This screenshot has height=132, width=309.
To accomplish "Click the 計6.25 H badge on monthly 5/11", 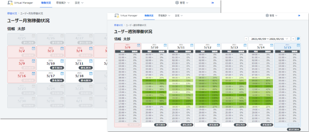I will pyautogui.click(x=86, y=68).
